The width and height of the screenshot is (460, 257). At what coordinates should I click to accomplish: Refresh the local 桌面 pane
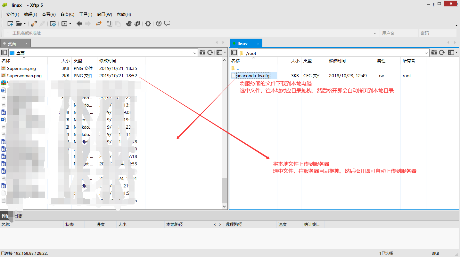tap(210, 53)
